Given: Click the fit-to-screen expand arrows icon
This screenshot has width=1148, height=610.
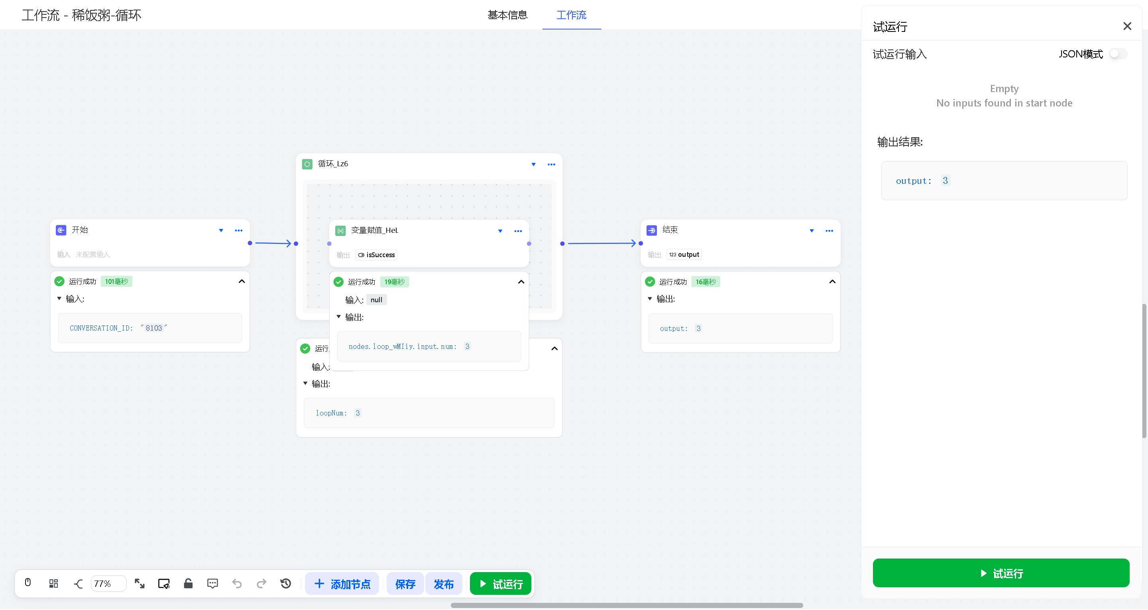Looking at the screenshot, I should pos(140,583).
